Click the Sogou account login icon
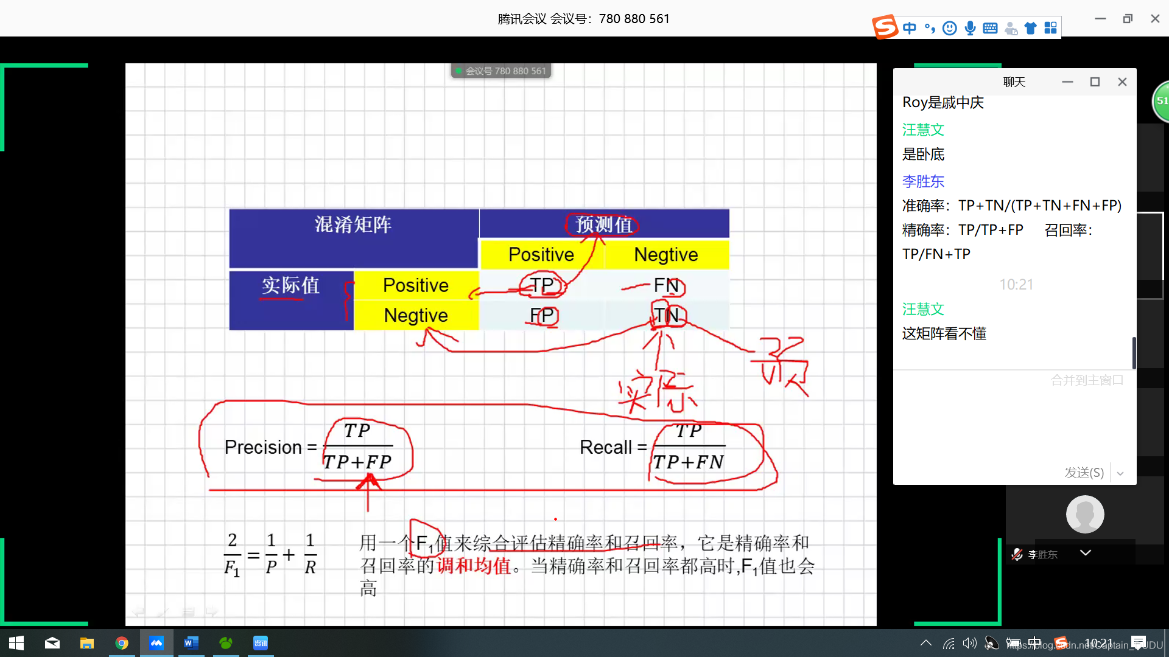The width and height of the screenshot is (1169, 657). click(1011, 28)
